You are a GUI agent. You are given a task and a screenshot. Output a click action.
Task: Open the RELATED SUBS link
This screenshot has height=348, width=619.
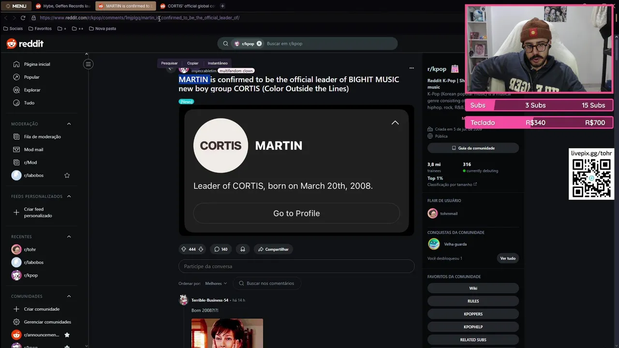pyautogui.click(x=473, y=340)
